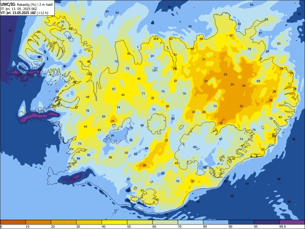305x229 pixels.
Task: Click the '60' value off northeast coast
Action: (279, 44)
